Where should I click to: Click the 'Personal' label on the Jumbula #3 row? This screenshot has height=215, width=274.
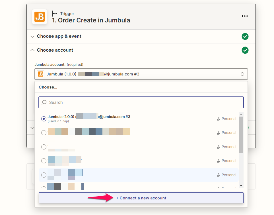pyautogui.click(x=229, y=119)
